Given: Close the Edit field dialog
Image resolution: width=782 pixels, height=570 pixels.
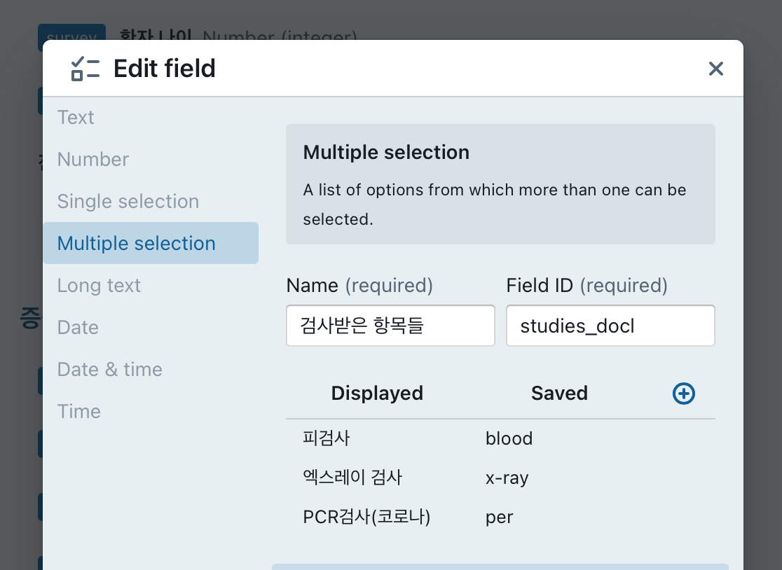Looking at the screenshot, I should (715, 69).
